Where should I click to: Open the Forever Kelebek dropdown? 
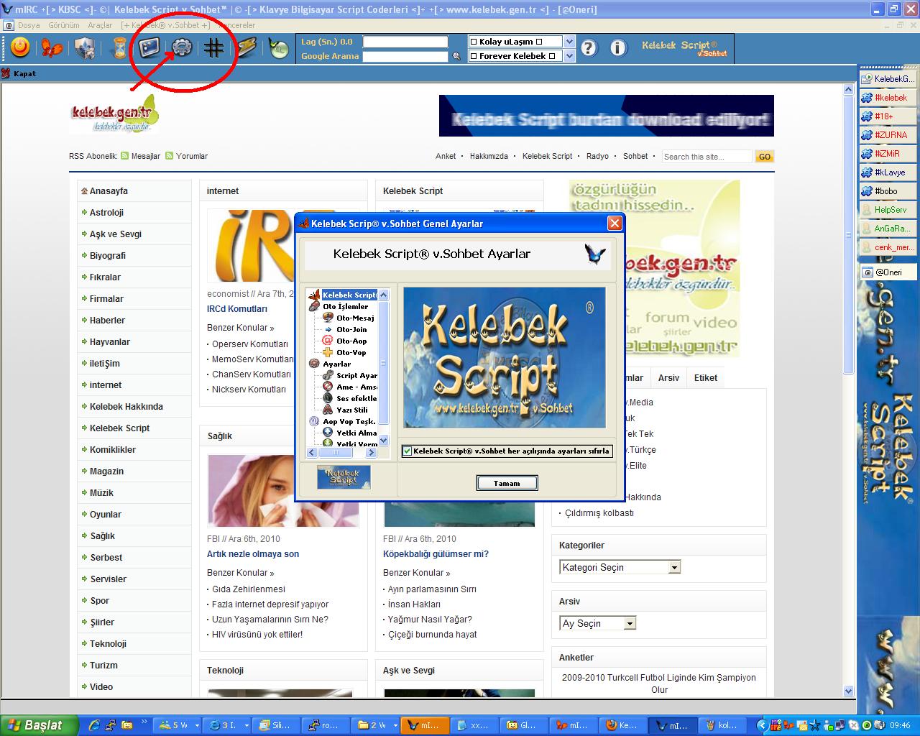point(569,56)
